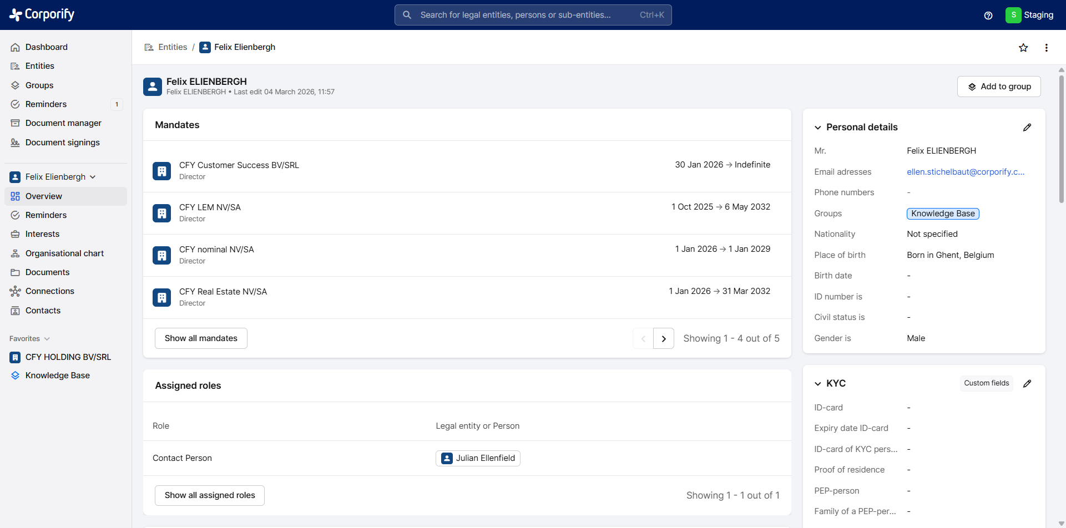Navigate to Document manager
This screenshot has height=528, width=1066.
coord(63,123)
